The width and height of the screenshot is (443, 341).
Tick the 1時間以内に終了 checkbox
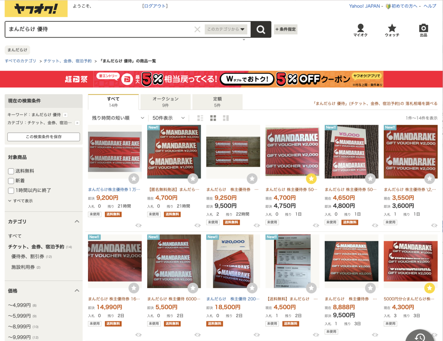tap(11, 190)
